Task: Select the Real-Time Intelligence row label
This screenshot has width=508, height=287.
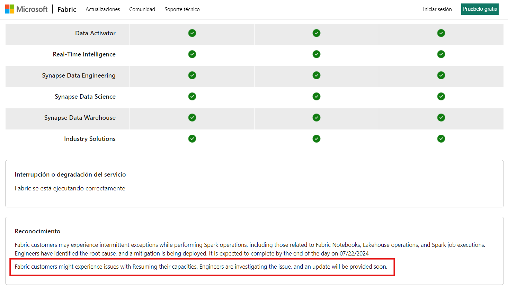Action: coord(84,54)
